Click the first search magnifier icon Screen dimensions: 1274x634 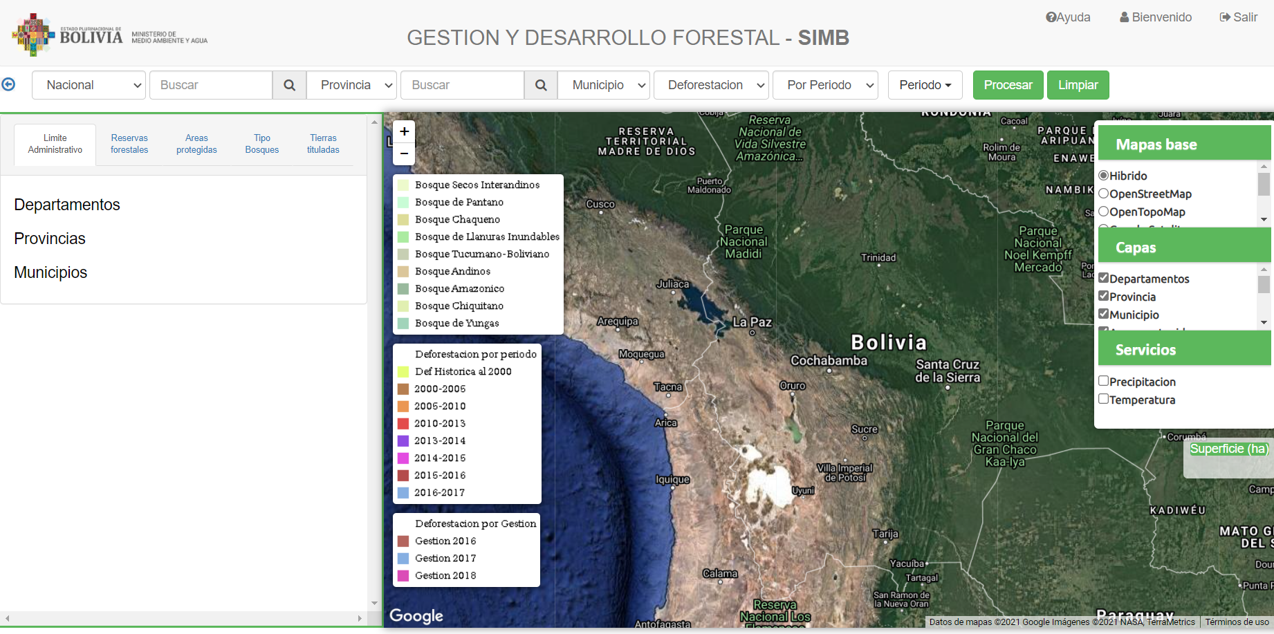[x=289, y=85]
